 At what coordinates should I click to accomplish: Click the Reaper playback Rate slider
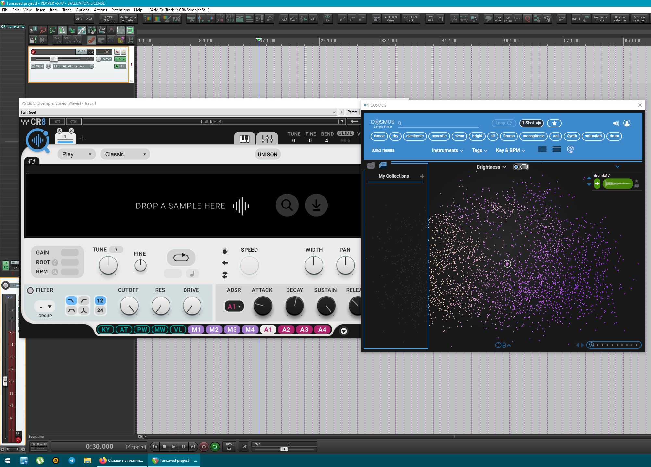click(284, 449)
